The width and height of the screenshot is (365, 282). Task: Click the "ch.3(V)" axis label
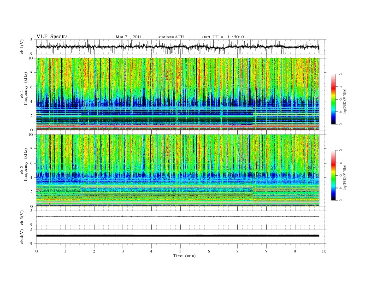coord(22,218)
